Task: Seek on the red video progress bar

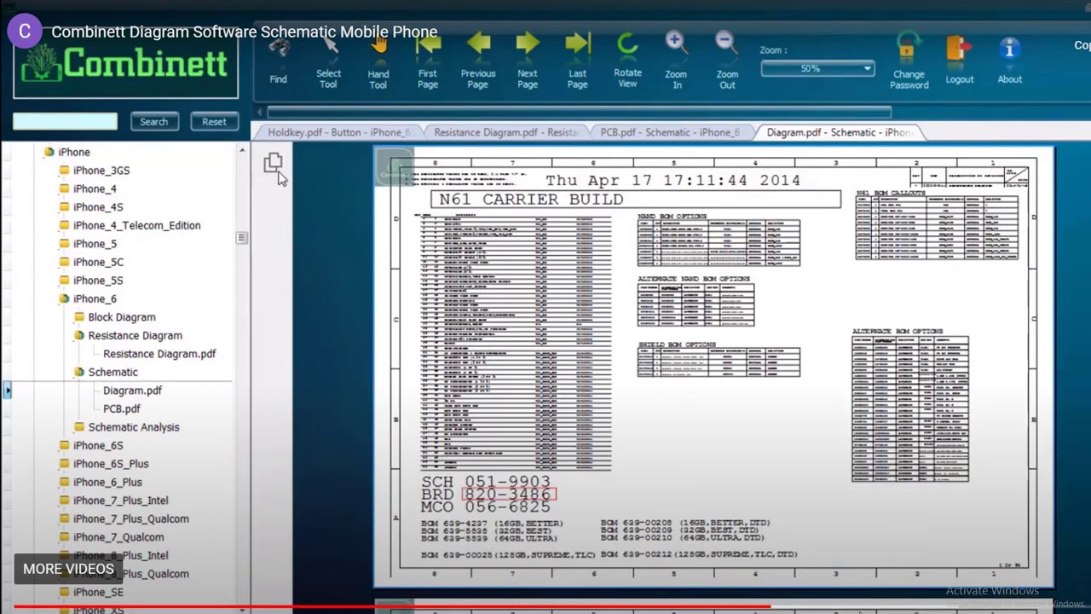Action: click(x=392, y=607)
